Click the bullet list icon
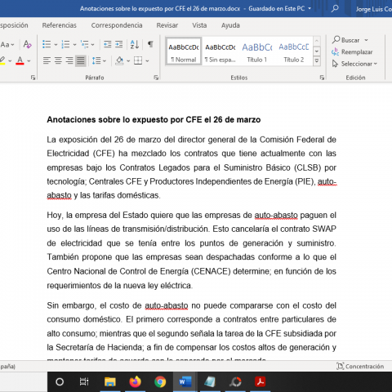 pyautogui.click(x=47, y=44)
